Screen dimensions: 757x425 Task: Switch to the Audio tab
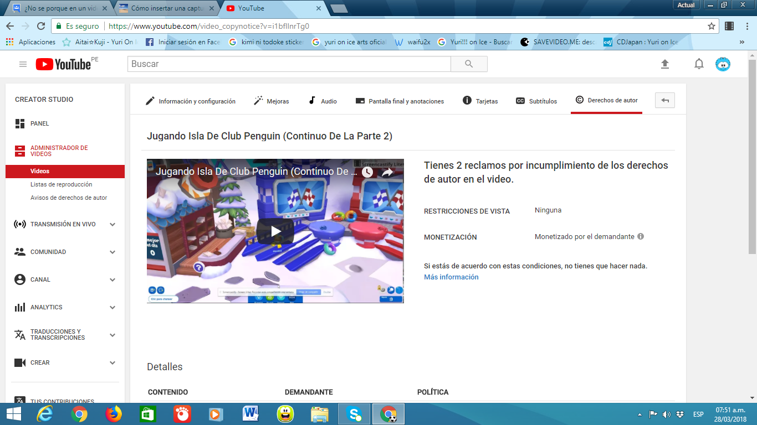323,101
